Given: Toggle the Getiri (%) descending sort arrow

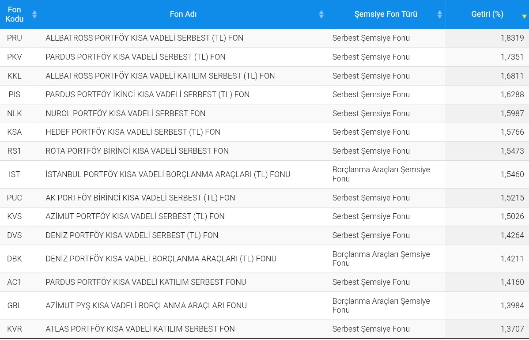Looking at the screenshot, I should click(x=524, y=16).
